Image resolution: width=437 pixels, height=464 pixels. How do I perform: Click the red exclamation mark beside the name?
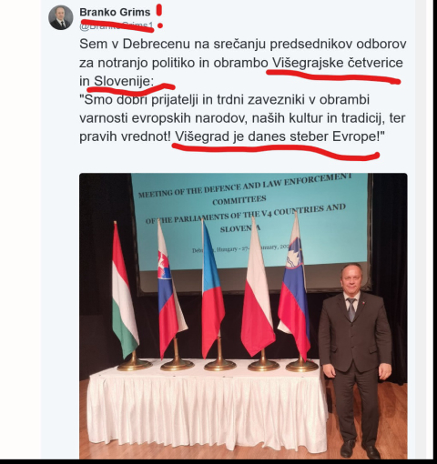click(159, 16)
